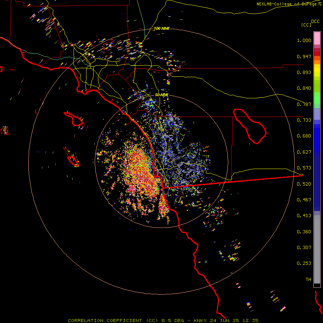Click the 0.520 scale value
This screenshot has width=323, height=323.
pyautogui.click(x=304, y=184)
